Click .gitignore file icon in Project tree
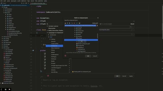The height and width of the screenshot is (91, 163). pyautogui.click(x=4, y=55)
